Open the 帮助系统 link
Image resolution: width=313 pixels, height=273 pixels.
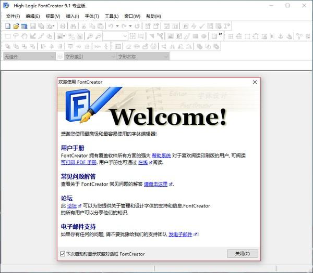click(161, 155)
